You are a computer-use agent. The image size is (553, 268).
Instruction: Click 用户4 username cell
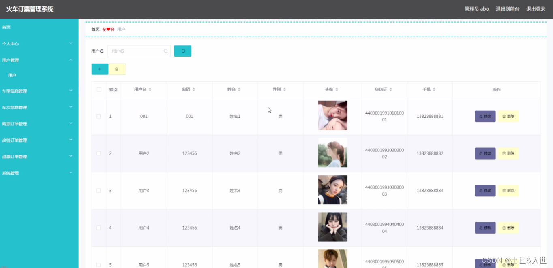point(144,228)
